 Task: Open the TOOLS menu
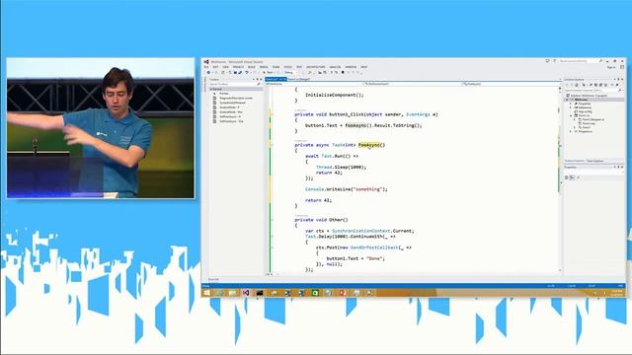[287, 67]
